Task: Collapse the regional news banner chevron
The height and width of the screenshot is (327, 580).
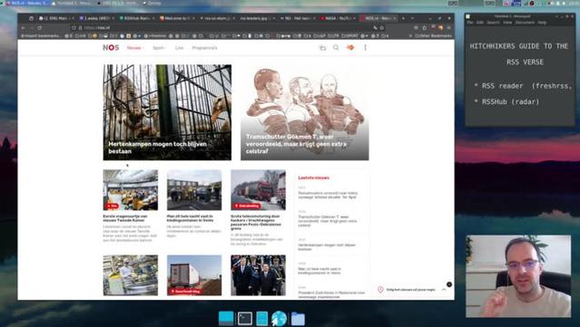Action: click(444, 290)
